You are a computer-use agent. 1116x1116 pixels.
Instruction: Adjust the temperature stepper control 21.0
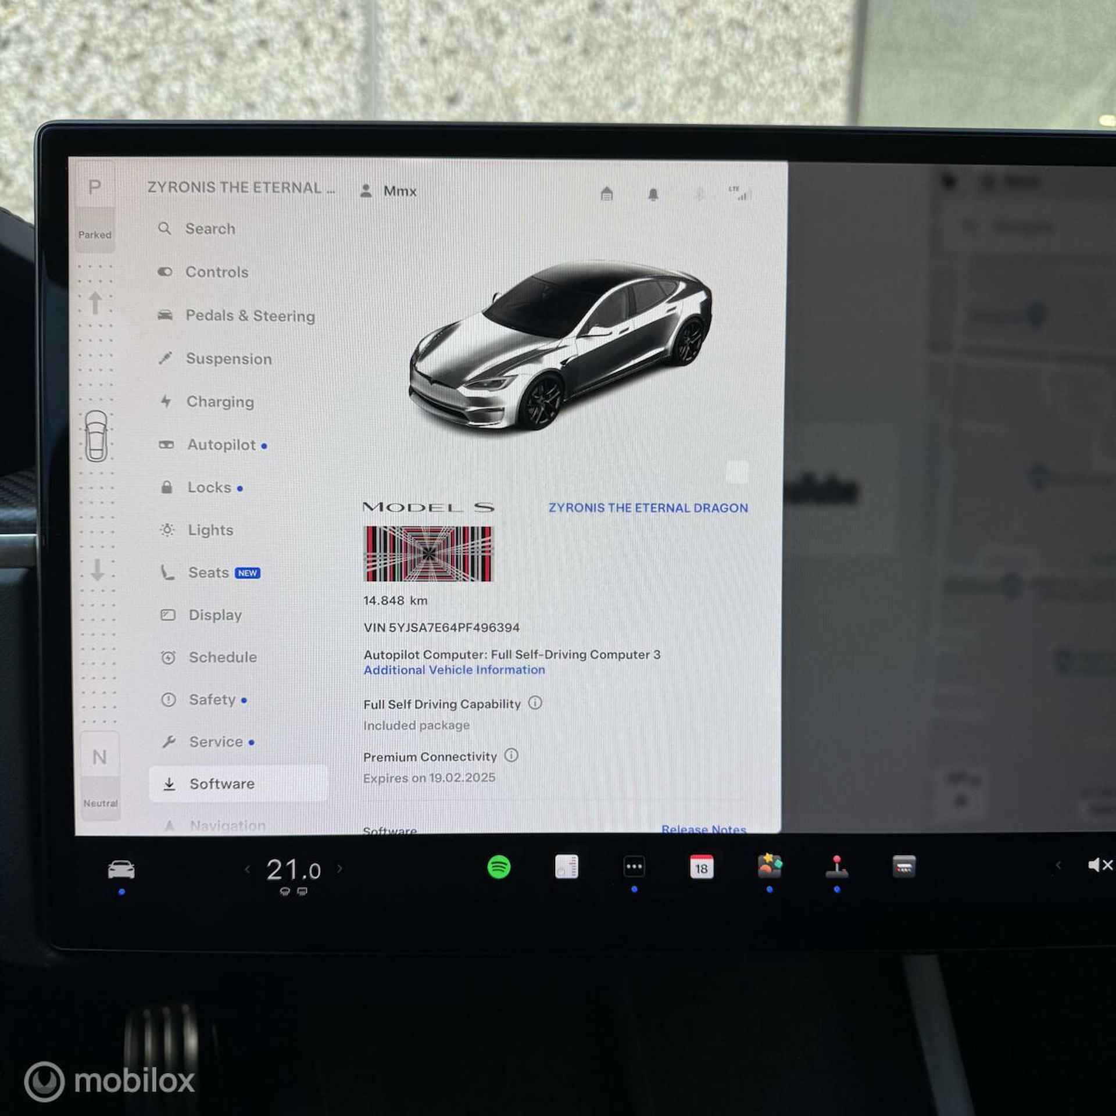point(286,870)
